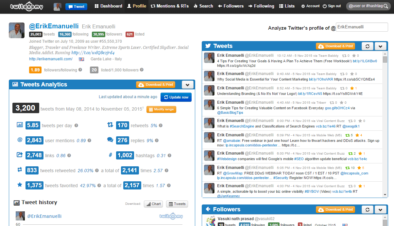Screen dimensions: 394x226
Task: Click help icon beside retweets 5%
Action: tap(161, 126)
